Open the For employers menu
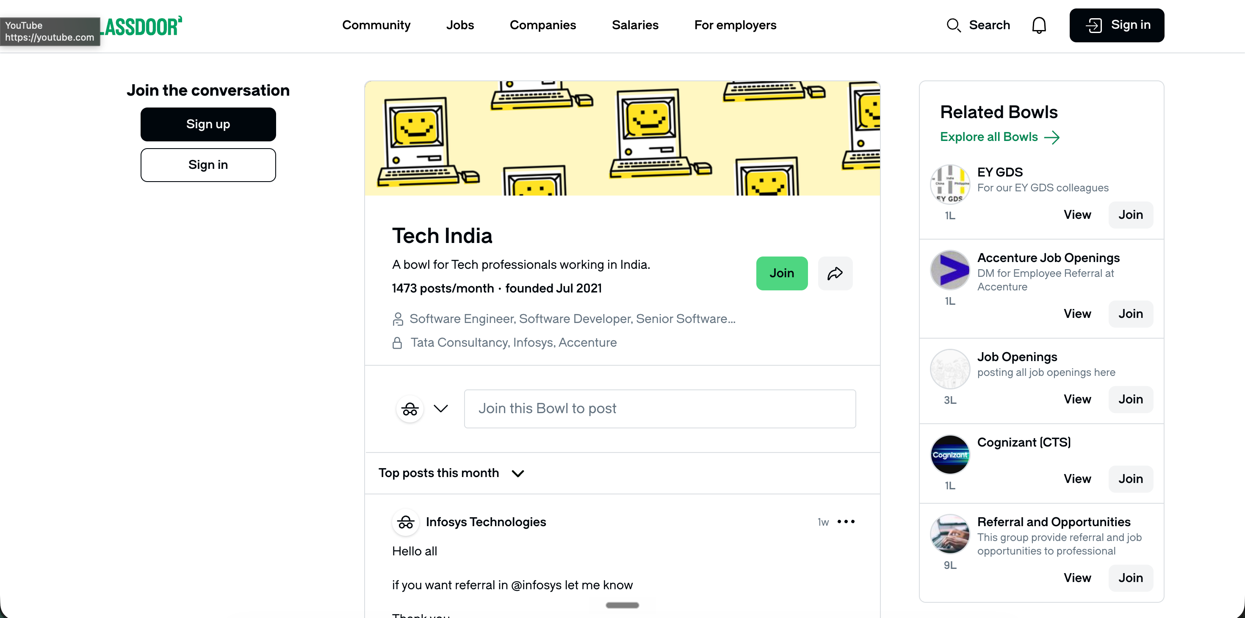Screen dimensions: 1245x618 [735, 25]
